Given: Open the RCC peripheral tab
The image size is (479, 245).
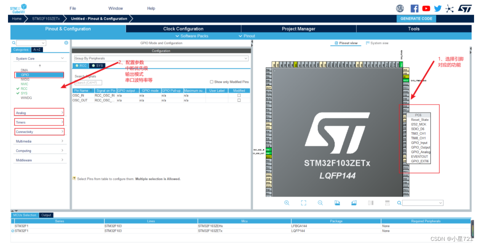Looking at the screenshot, I should [x=81, y=66].
